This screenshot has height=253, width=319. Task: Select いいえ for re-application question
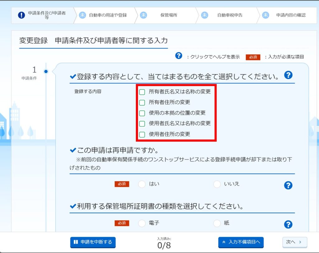(217, 184)
